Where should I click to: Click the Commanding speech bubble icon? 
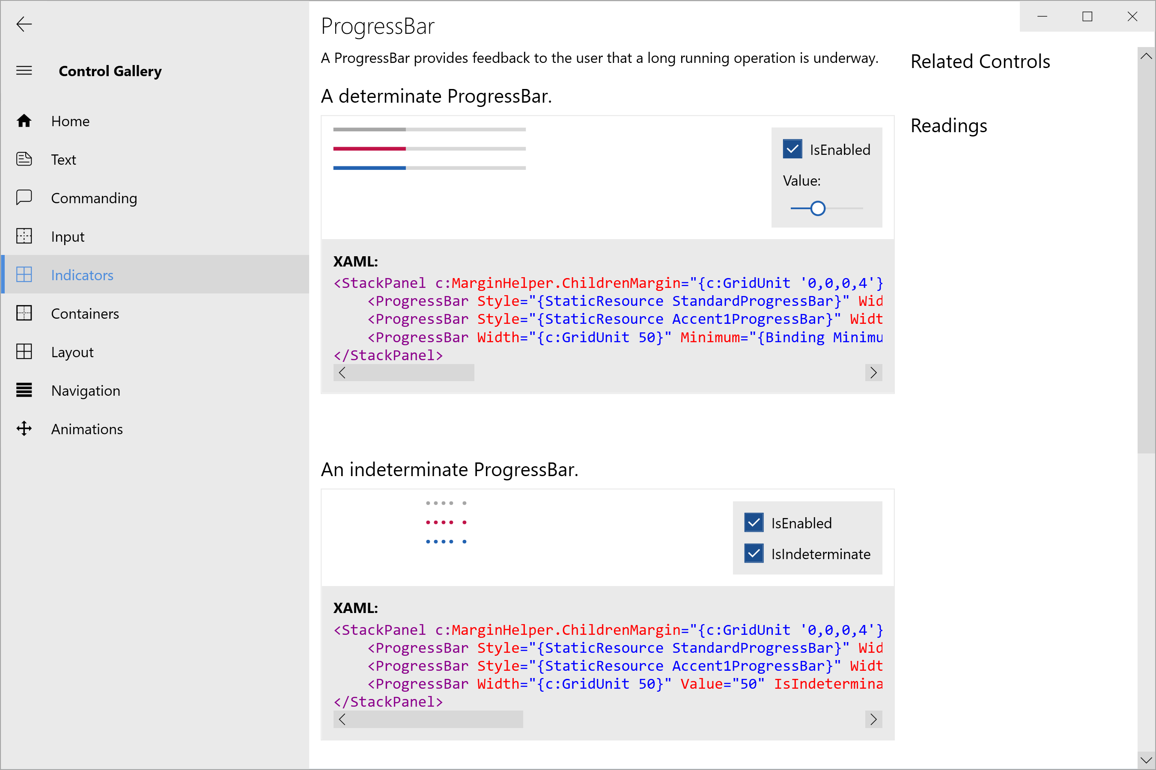(x=24, y=197)
